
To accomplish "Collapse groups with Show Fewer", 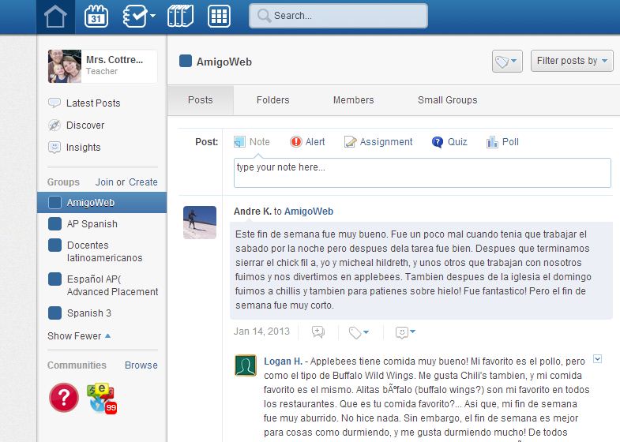I will point(78,335).
